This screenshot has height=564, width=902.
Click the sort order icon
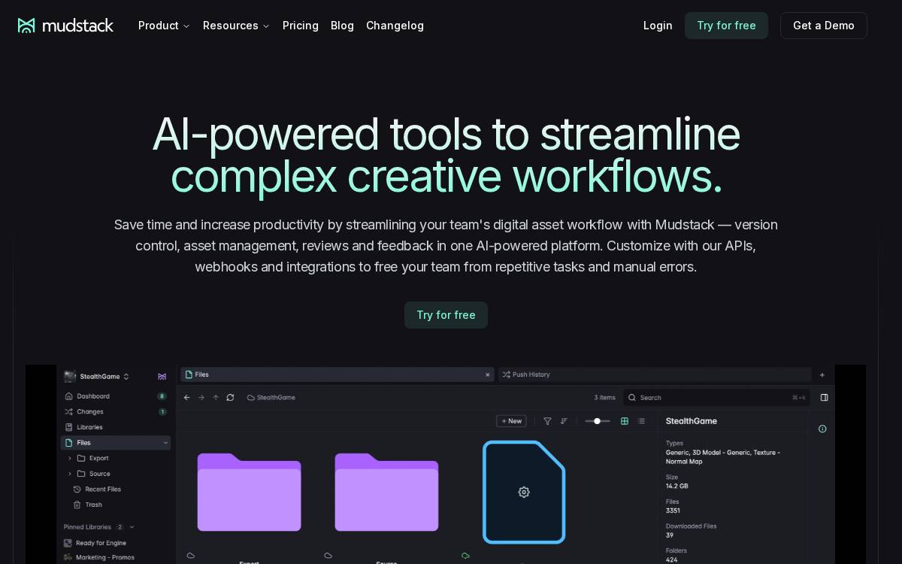[564, 421]
